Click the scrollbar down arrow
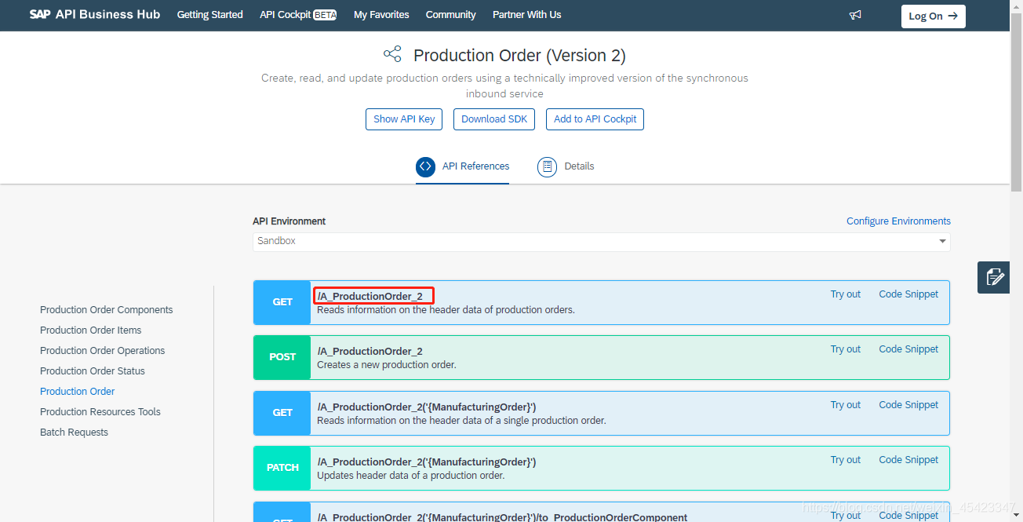1023x522 pixels. pyautogui.click(x=1016, y=516)
